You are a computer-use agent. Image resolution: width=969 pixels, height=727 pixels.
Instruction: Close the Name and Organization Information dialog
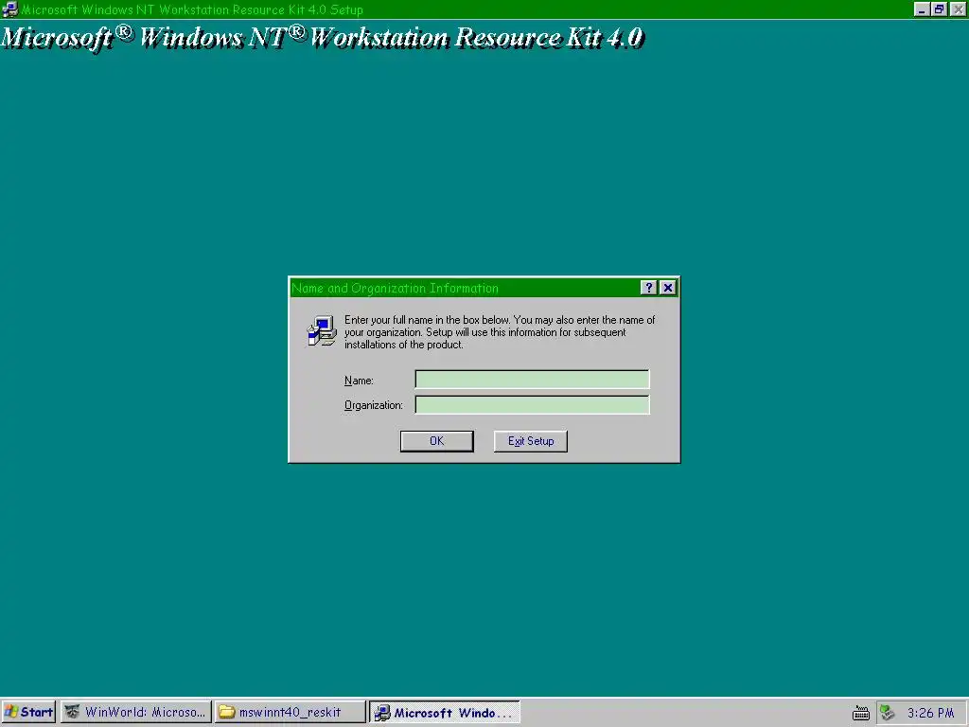click(x=667, y=288)
